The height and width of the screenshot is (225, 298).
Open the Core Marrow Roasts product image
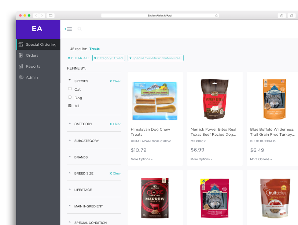point(155,198)
